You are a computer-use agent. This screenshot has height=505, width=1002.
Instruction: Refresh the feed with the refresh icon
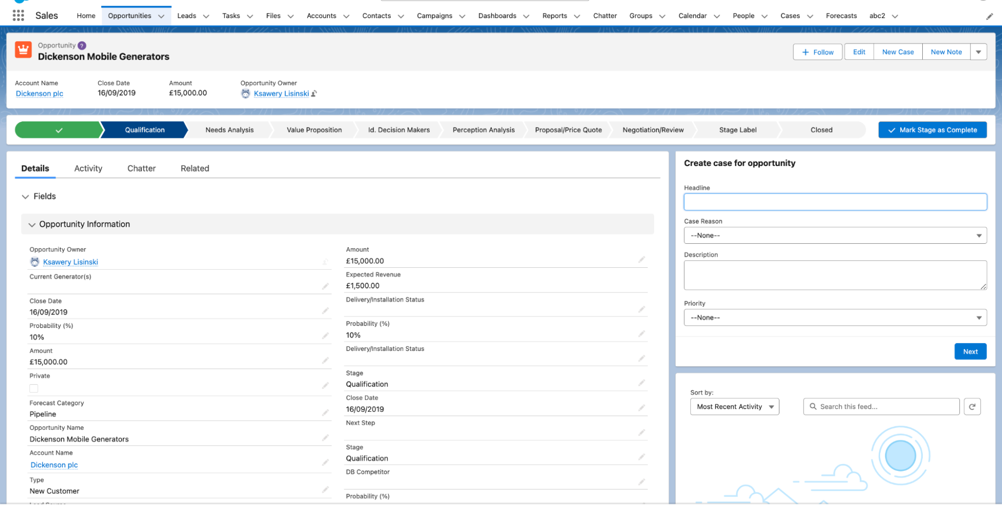coord(972,407)
